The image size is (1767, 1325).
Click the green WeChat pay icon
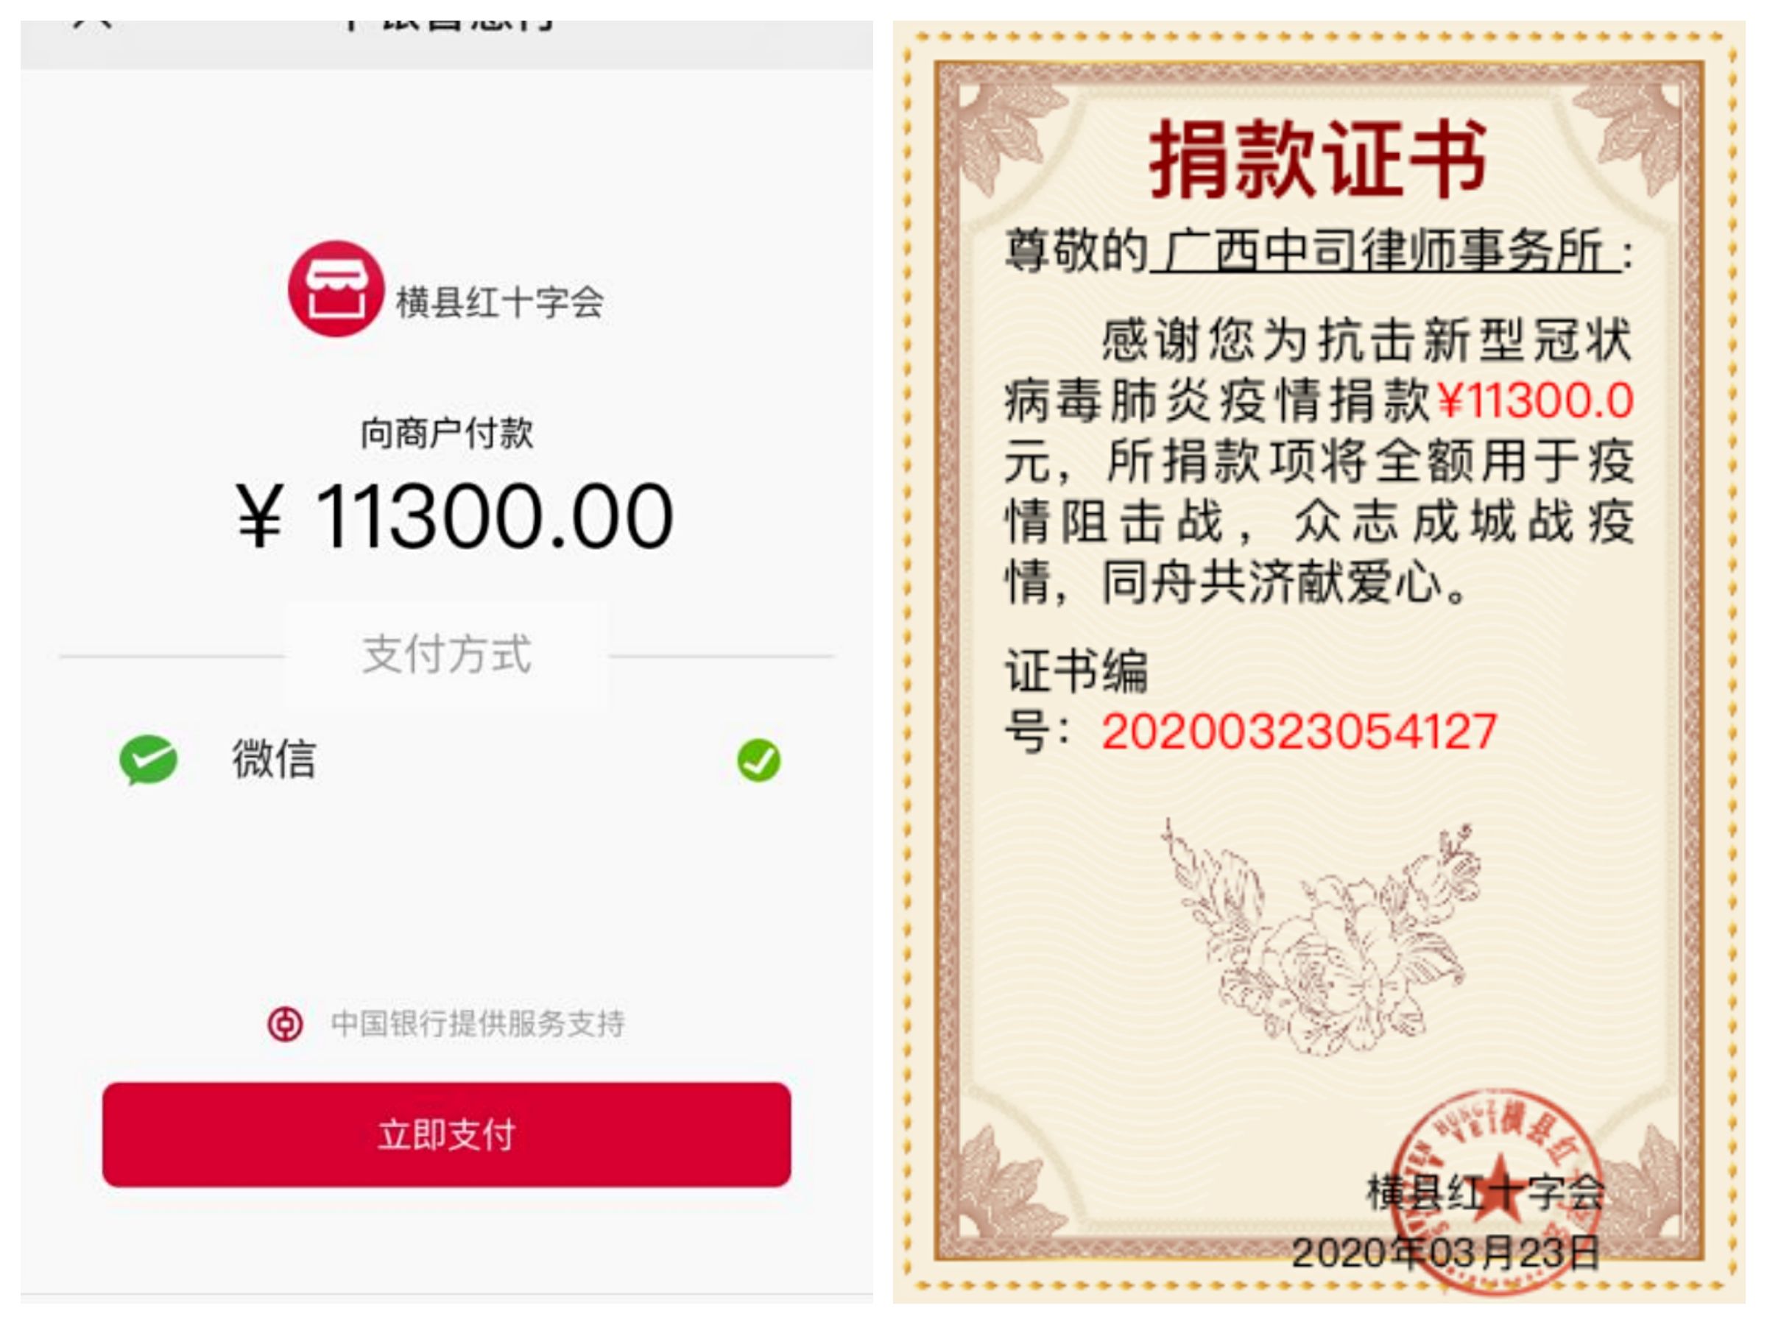click(x=149, y=760)
